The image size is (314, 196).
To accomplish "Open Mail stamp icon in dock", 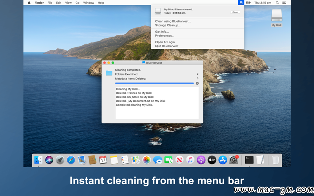I will tap(82, 160).
